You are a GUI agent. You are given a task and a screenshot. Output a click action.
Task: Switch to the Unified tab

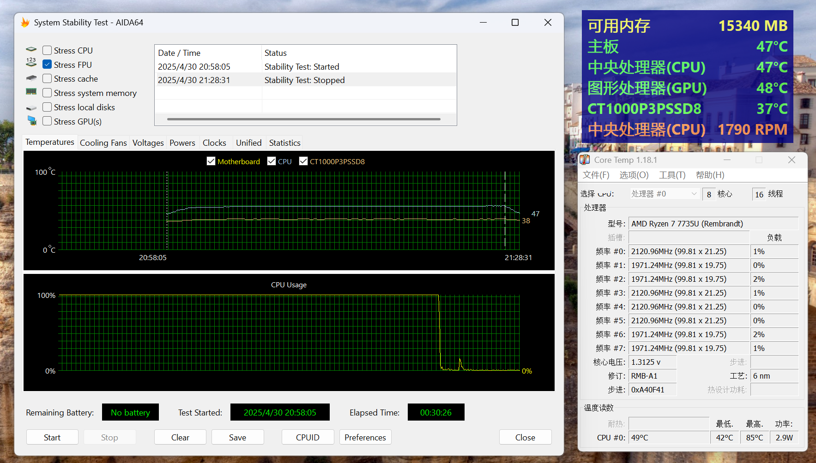(x=249, y=143)
